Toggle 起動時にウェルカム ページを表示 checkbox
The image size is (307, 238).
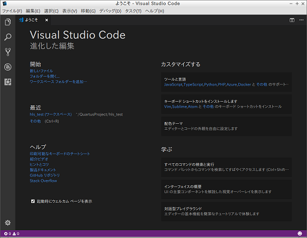coord(33,201)
